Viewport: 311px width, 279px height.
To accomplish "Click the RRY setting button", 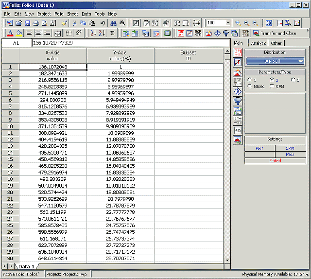I will point(259,148).
